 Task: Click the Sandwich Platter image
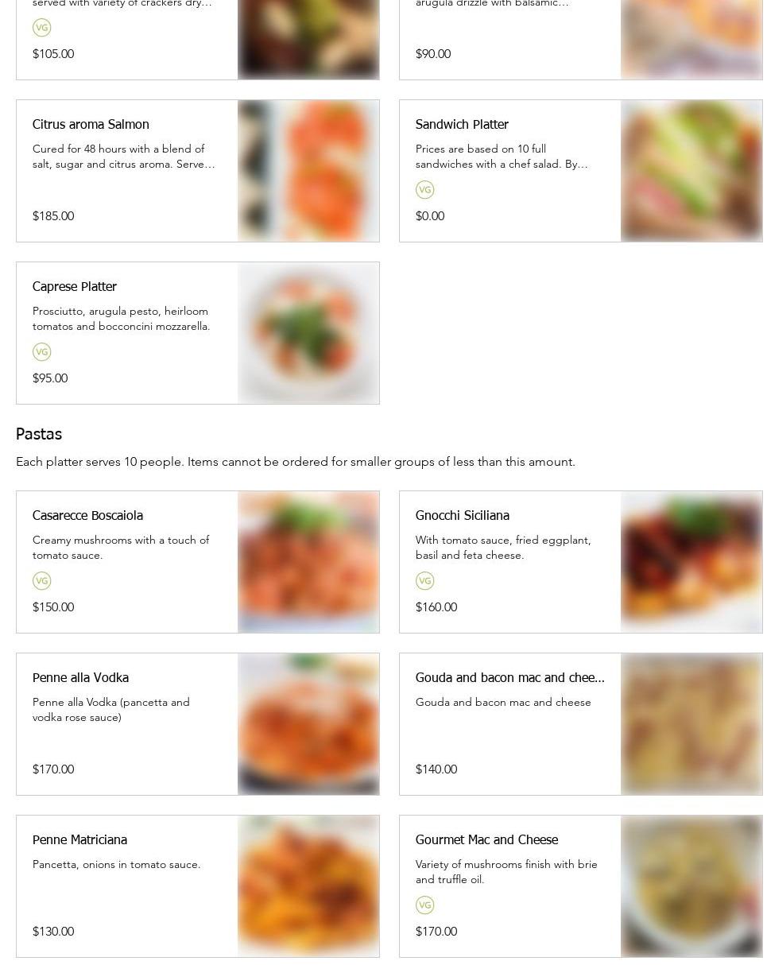coord(691,171)
